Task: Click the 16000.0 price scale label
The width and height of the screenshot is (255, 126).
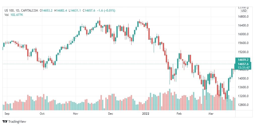Action: (243, 34)
